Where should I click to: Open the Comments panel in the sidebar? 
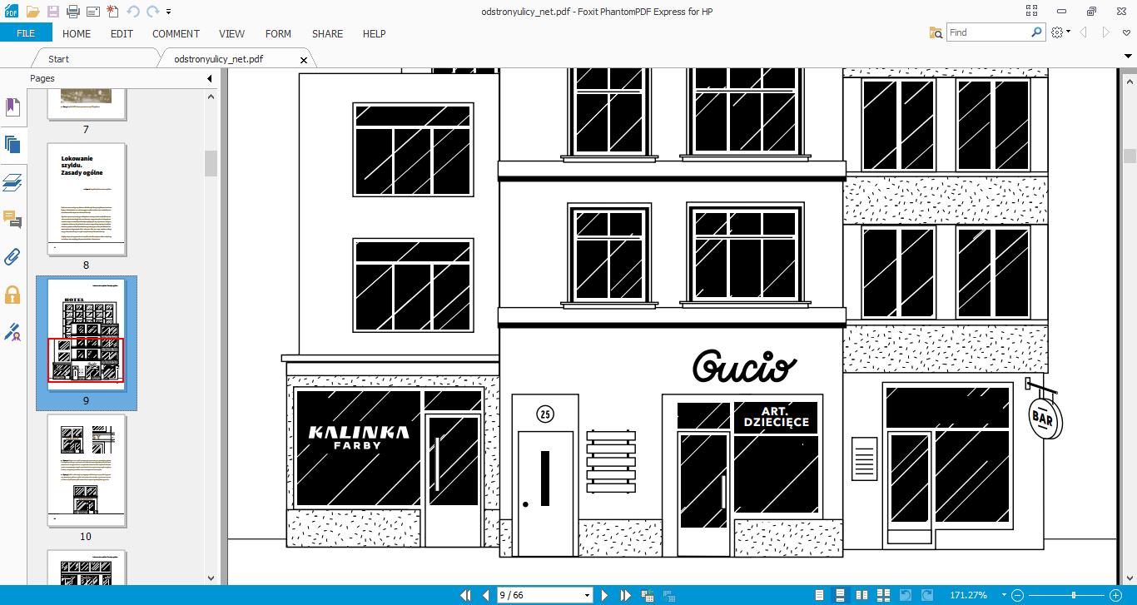(x=12, y=219)
